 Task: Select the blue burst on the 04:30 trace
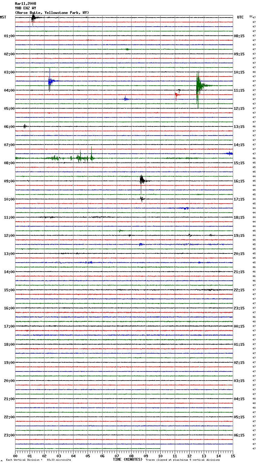pyautogui.click(x=126, y=99)
